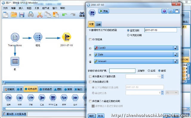The height and width of the screenshot is (118, 191).
Task: Pick the 平衡 balance node in palette
Action: click(31, 98)
